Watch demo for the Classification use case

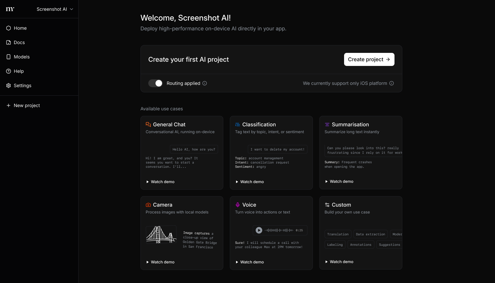(249, 182)
